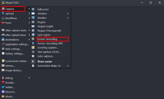Click the Region (Transparent) icon
This screenshot has width=164, height=99.
point(33,30)
